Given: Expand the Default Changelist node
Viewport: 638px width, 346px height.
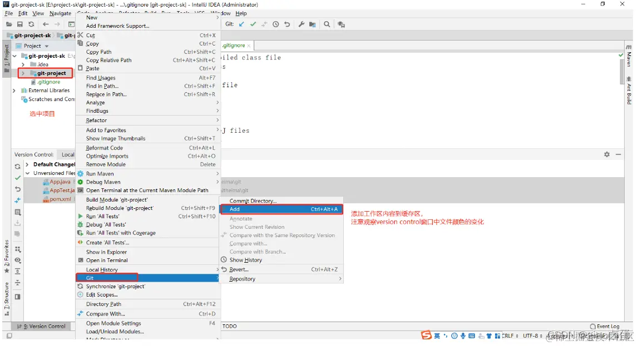Looking at the screenshot, I should click(27, 164).
